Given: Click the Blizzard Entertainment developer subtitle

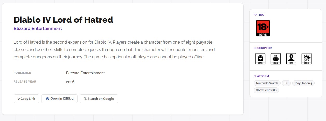Looking at the screenshot, I should 38,28.
